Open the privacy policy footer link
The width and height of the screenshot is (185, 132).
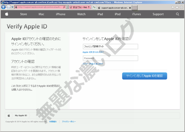(x=69, y=122)
